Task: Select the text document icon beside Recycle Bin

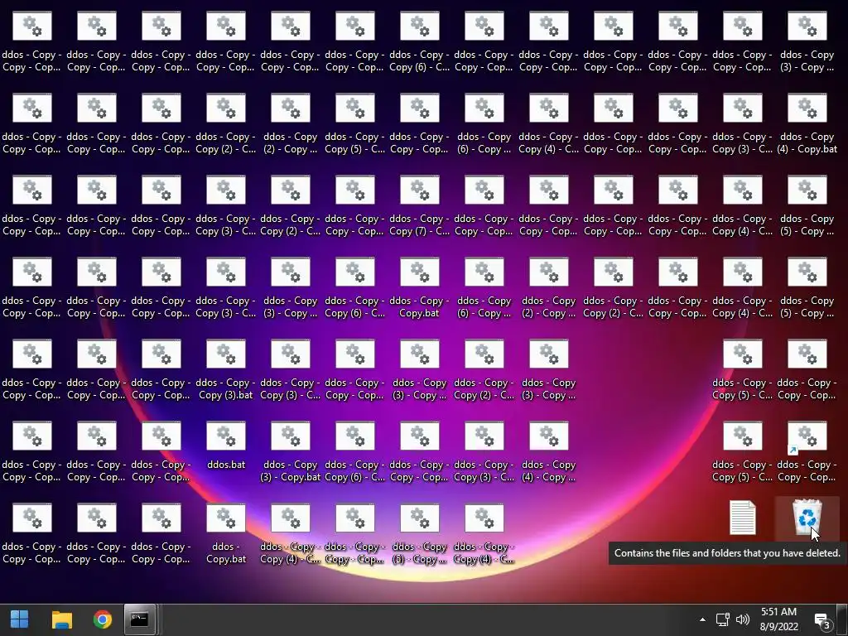Action: pyautogui.click(x=743, y=518)
